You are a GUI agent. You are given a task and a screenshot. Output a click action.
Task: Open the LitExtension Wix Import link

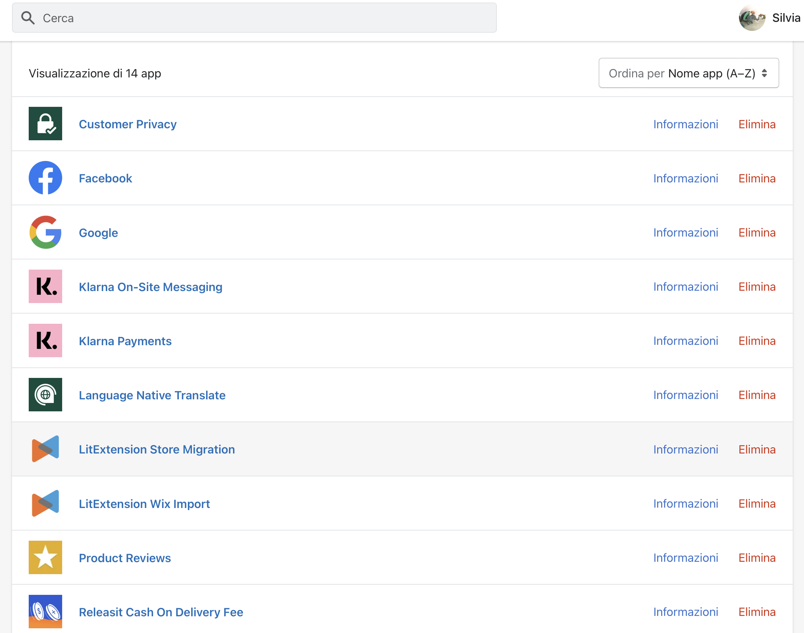(x=144, y=504)
